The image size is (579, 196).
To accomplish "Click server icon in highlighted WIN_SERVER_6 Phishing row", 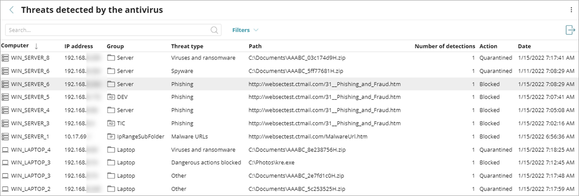I will 5,84.
